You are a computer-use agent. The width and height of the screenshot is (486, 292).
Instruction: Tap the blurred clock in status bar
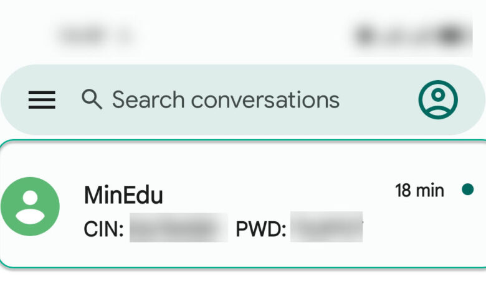pyautogui.click(x=97, y=34)
